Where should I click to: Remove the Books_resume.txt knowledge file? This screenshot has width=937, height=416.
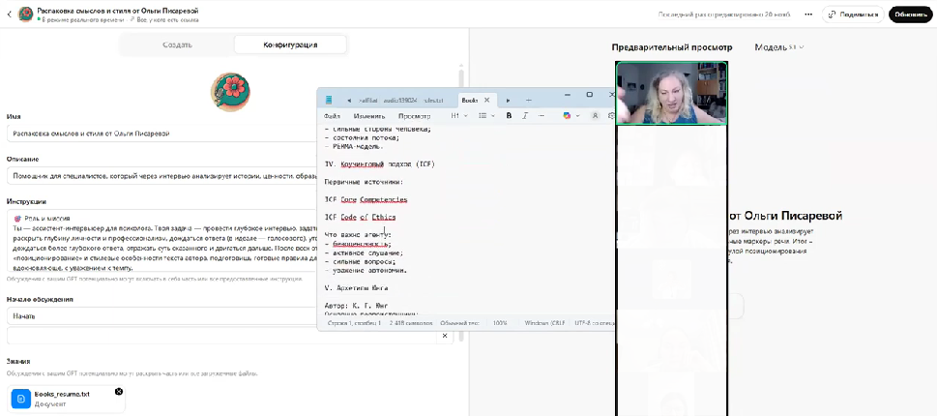[119, 392]
